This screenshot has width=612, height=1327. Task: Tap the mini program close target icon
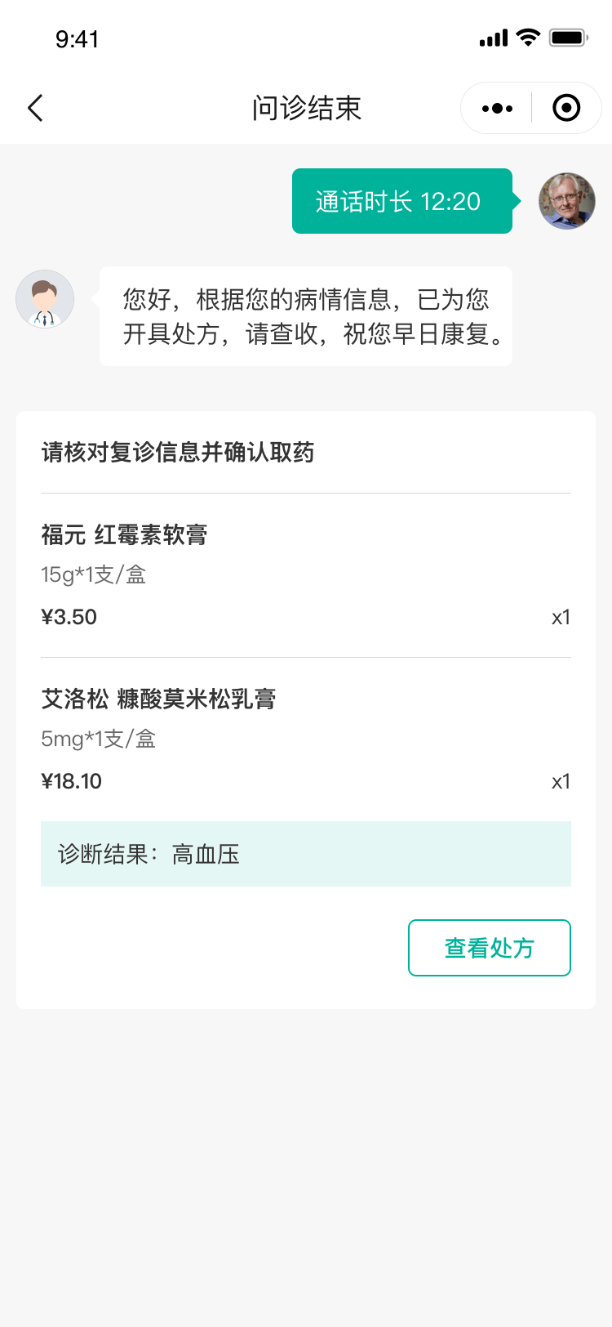coord(566,108)
